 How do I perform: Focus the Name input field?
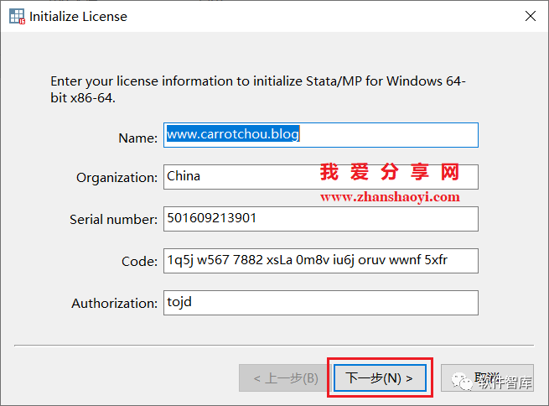pos(321,135)
